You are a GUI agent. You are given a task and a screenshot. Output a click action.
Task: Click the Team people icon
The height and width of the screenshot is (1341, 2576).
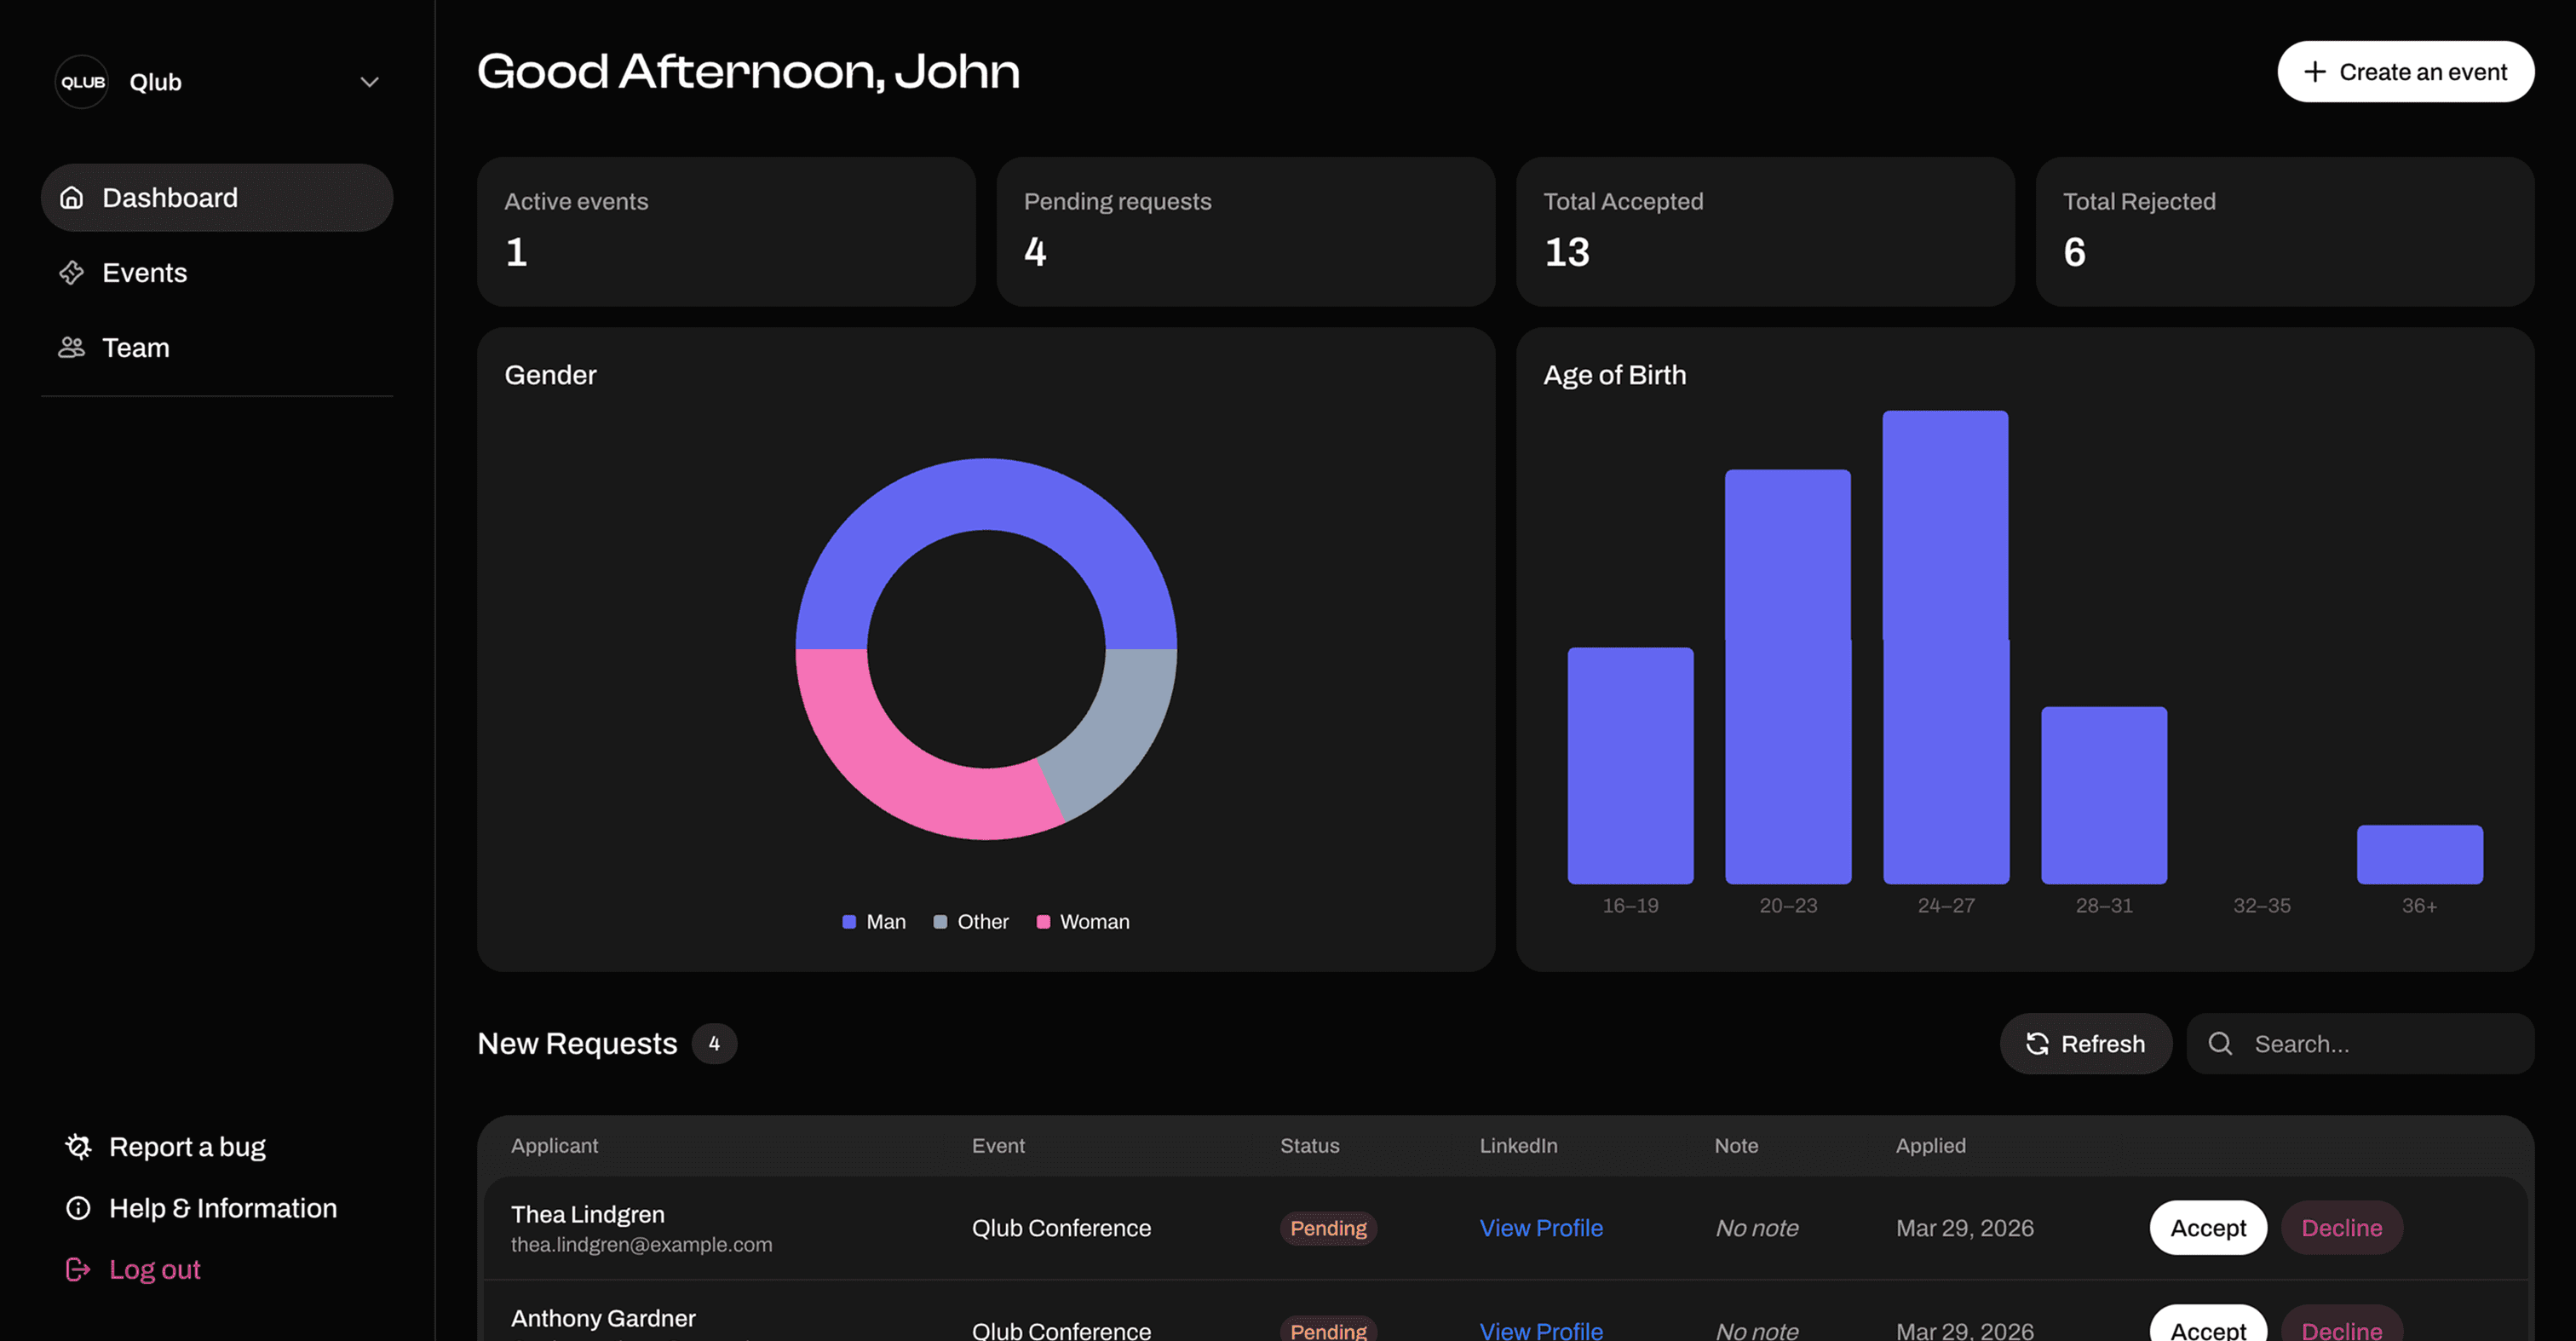[x=71, y=348]
